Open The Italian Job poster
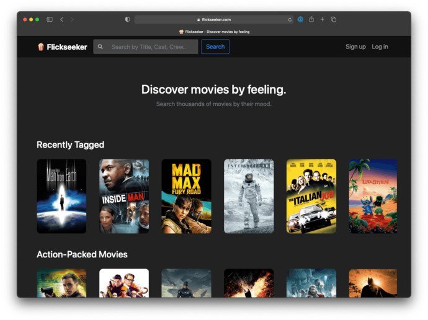The width and height of the screenshot is (428, 320). (x=311, y=196)
